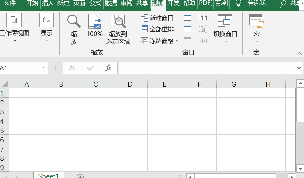Open the PDF tab
Viewport: 304px width, 178px height.
pos(205,3)
